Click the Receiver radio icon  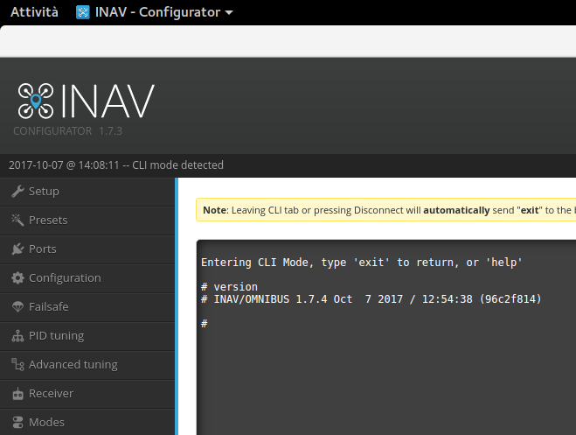[x=17, y=394]
